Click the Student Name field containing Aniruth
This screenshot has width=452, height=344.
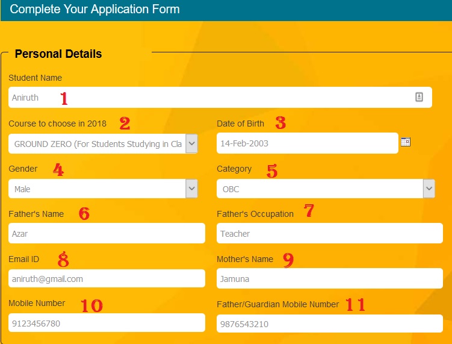click(211, 98)
